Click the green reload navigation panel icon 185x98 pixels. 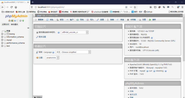pyautogui.click(x=23, y=21)
